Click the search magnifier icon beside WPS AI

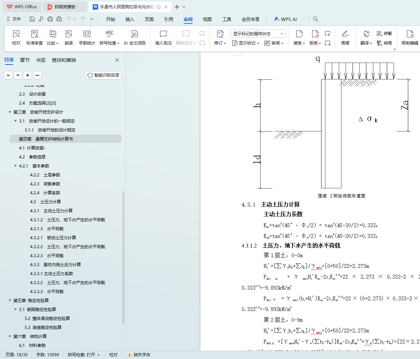[x=316, y=19]
